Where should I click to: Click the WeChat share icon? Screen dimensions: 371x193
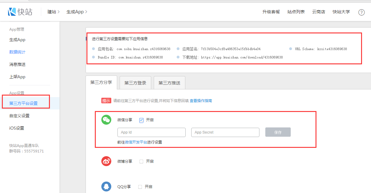[106, 120]
